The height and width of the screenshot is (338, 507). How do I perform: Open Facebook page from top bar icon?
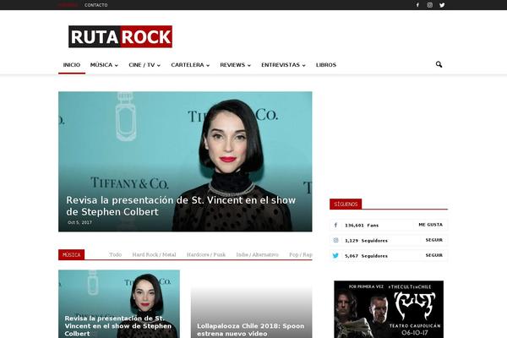click(417, 5)
